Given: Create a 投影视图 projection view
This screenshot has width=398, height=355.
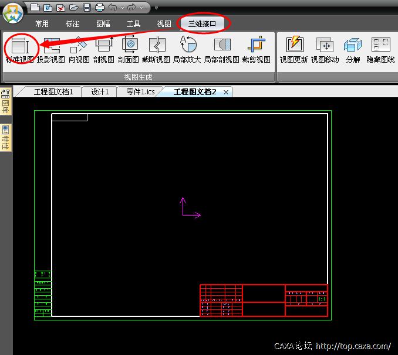Looking at the screenshot, I should [51, 49].
